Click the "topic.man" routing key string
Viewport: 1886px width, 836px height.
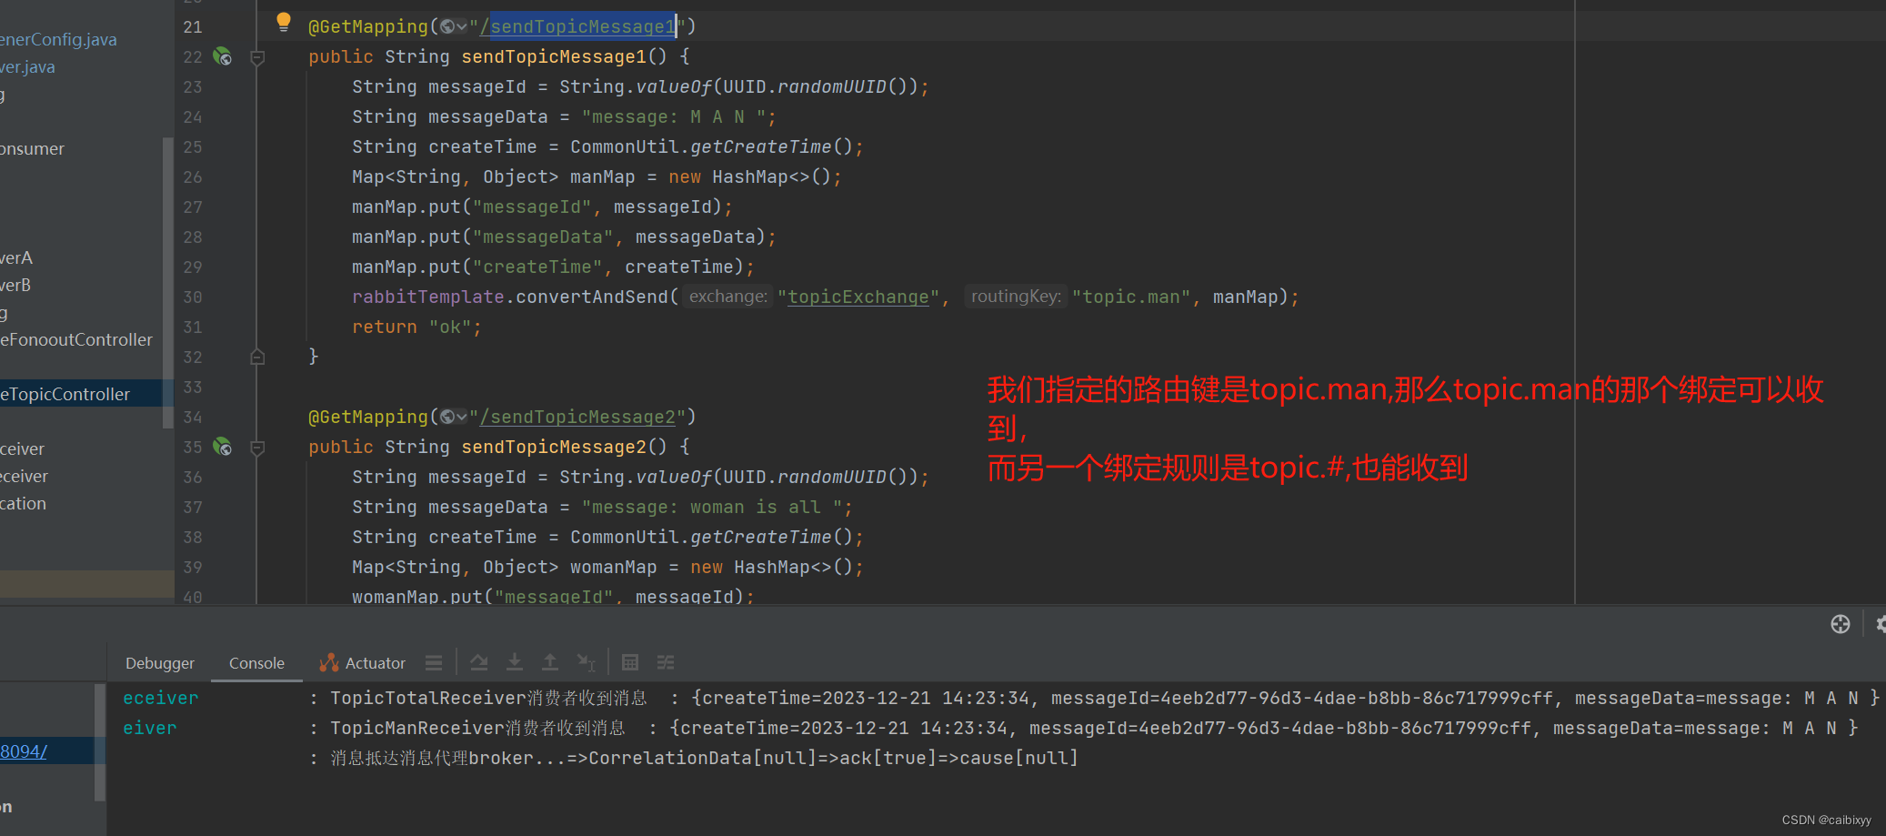pos(1131,297)
